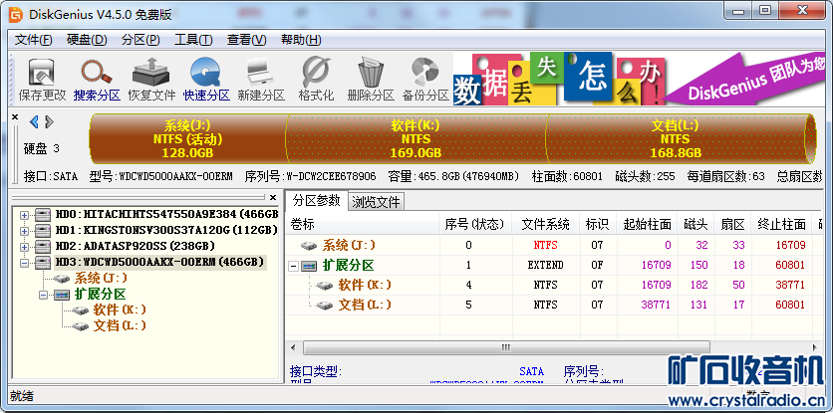Open the 硬盘(D) menu
833x413 pixels.
[x=87, y=40]
